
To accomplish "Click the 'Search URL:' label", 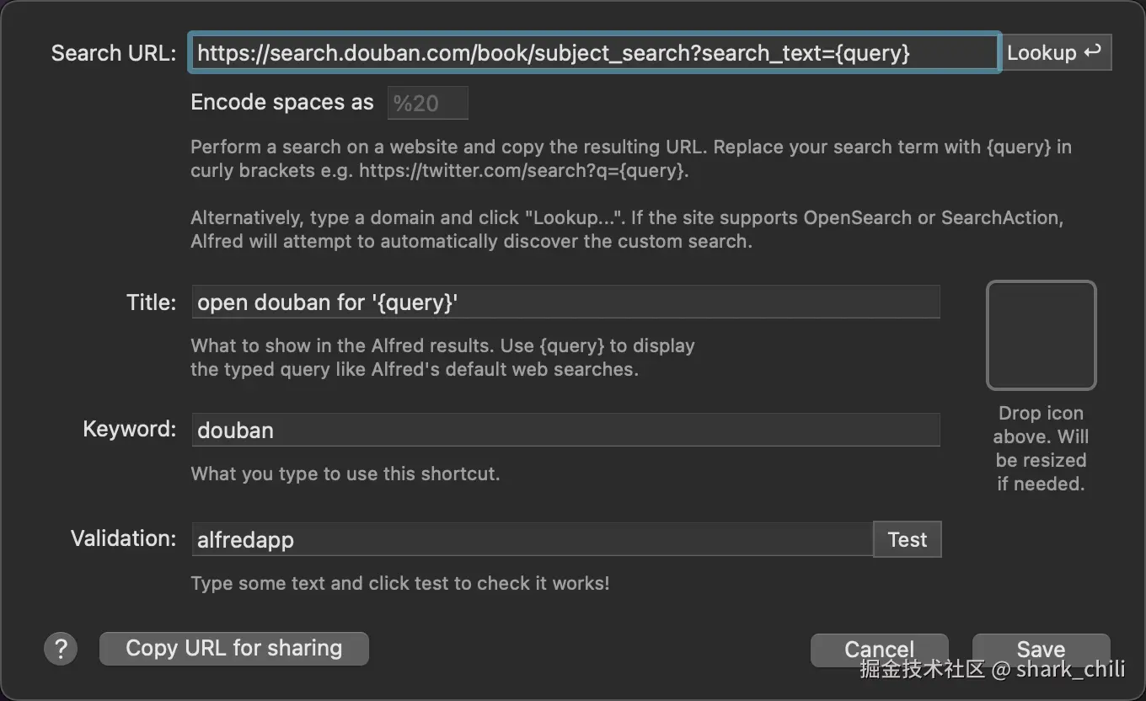I will (114, 53).
